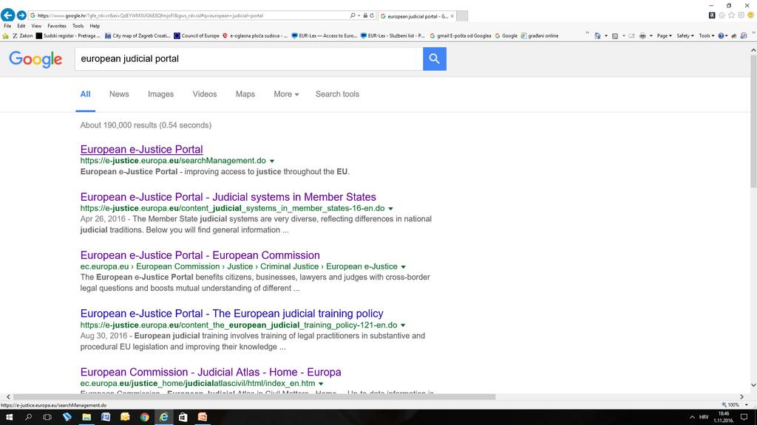Open Judicial systems in Member States result
This screenshot has width=757, height=425.
tap(228, 197)
